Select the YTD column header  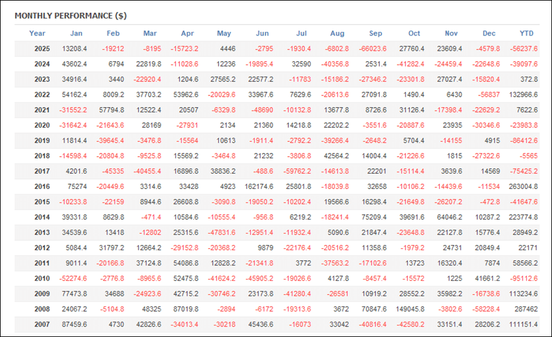click(x=526, y=34)
